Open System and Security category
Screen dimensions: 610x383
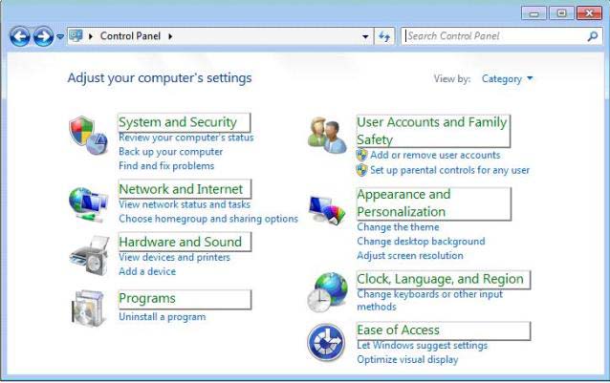point(178,122)
